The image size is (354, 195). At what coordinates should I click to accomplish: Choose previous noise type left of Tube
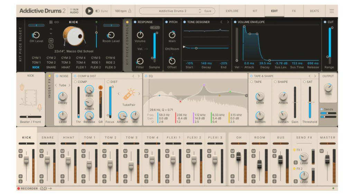pyautogui.click(x=56, y=85)
